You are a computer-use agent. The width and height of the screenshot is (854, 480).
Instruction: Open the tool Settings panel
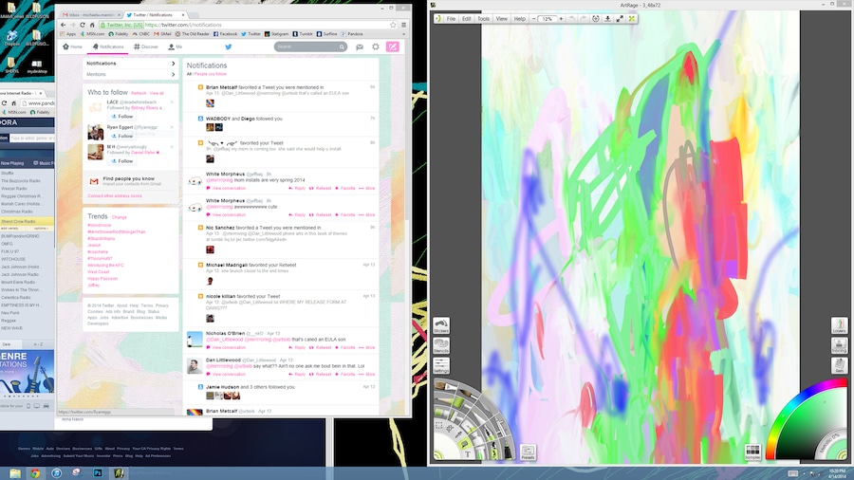(x=441, y=366)
